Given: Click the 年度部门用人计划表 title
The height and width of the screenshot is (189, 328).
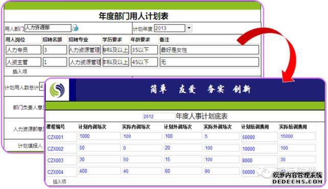Looking at the screenshot, I should (133, 16).
